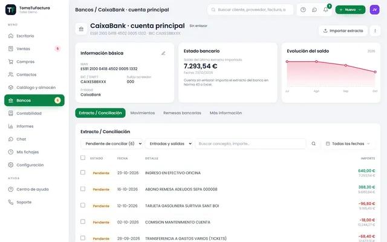Click the Ago data point on balance chart

[x=316, y=62]
